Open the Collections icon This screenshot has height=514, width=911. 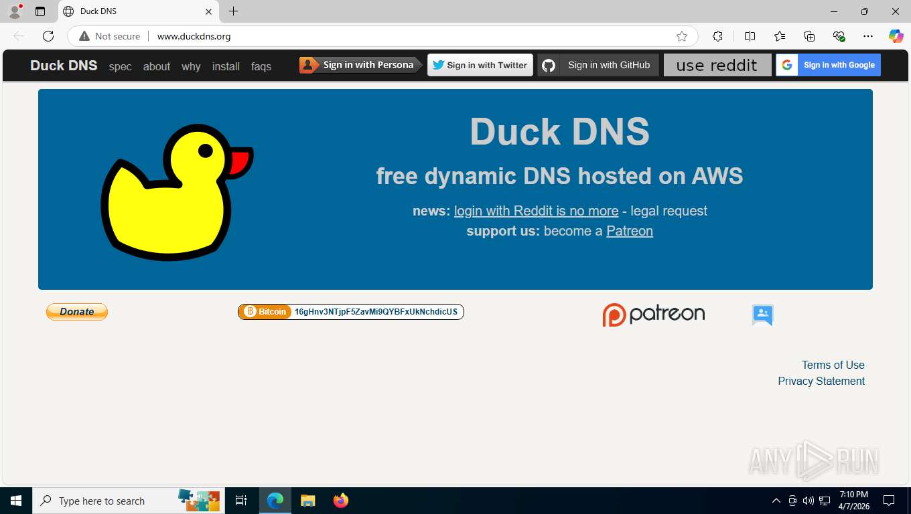809,36
